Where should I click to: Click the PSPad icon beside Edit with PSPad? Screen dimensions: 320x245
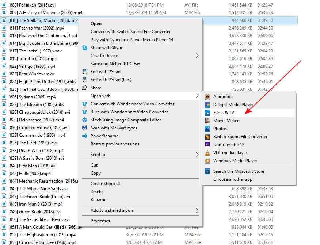click(x=84, y=71)
